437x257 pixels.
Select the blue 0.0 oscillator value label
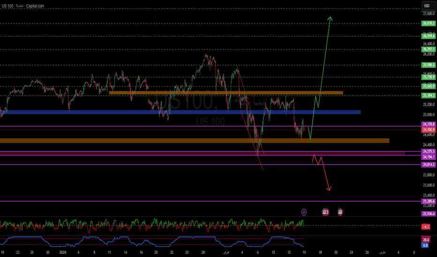point(425,246)
